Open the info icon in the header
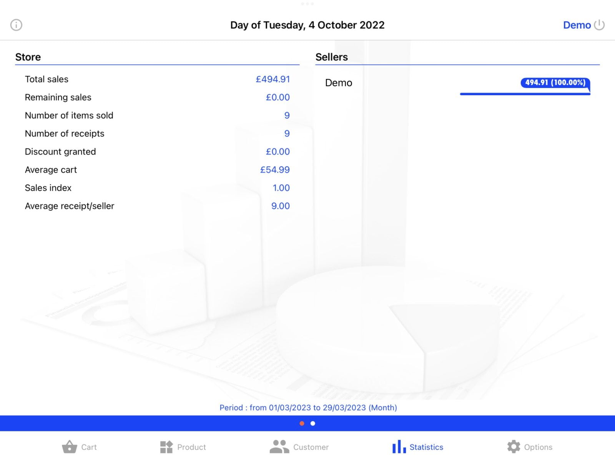 click(16, 25)
